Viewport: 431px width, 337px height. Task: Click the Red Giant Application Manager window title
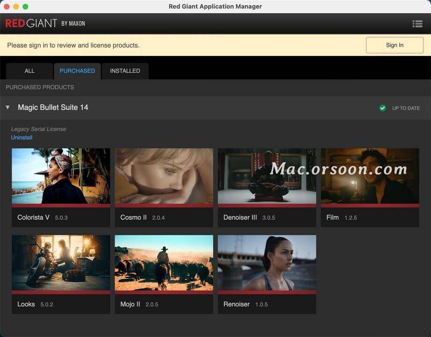215,6
